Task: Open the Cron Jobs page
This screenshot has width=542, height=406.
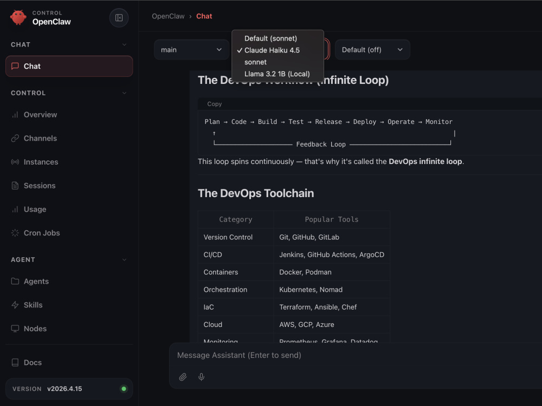Action: (x=69, y=233)
